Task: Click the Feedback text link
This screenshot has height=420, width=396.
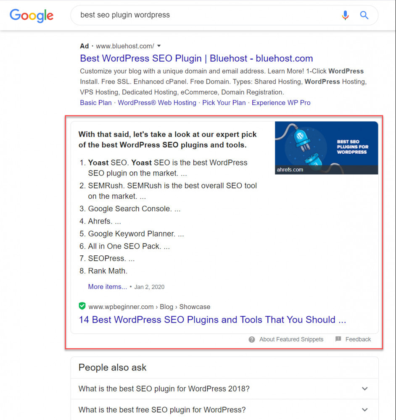Action: [358, 340]
